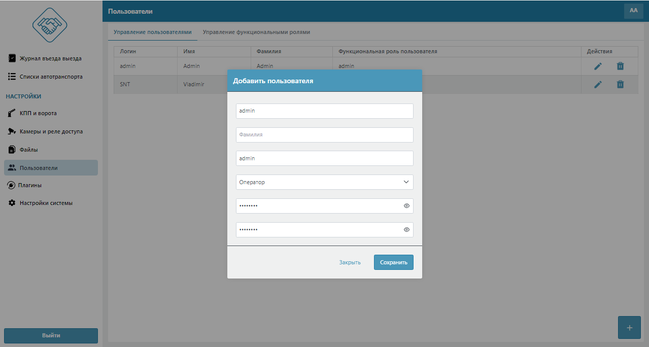Screen dimensions: 649x347
Task: Open Журнал въезда выезда menu item
Action: tap(50, 58)
